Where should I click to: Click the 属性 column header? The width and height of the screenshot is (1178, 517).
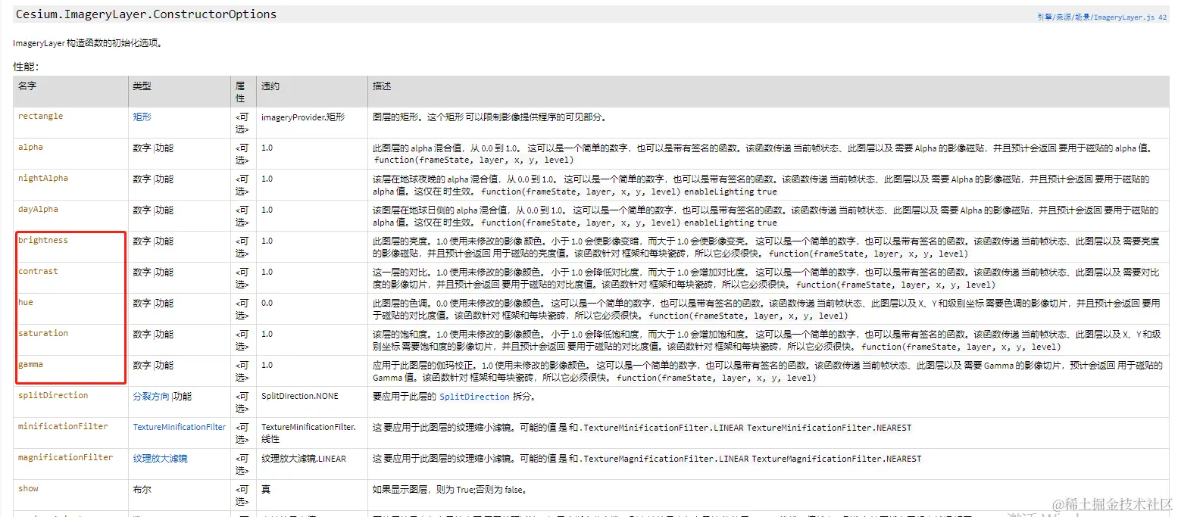click(240, 92)
